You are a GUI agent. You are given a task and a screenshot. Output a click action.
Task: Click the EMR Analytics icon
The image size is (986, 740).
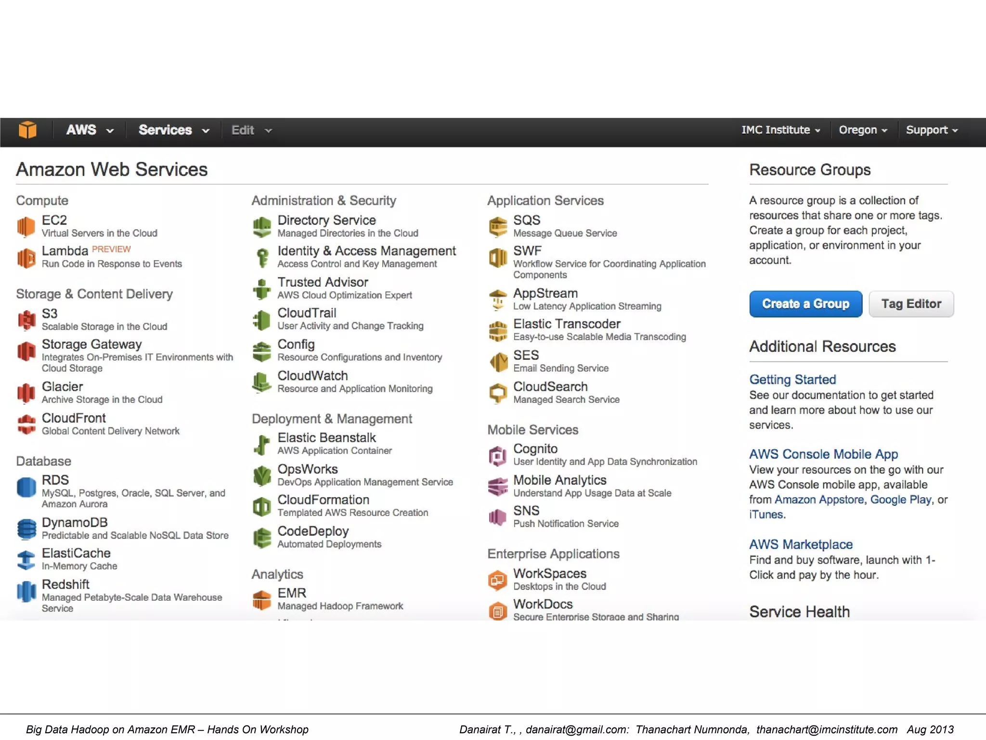(262, 599)
